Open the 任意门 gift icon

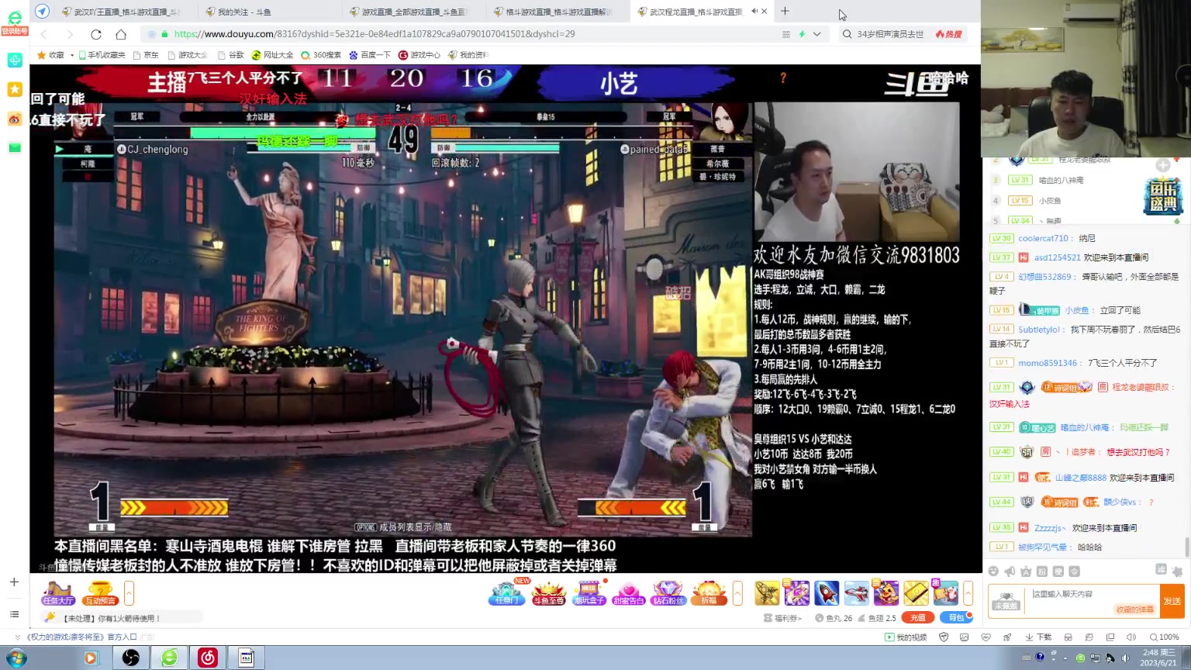click(506, 593)
